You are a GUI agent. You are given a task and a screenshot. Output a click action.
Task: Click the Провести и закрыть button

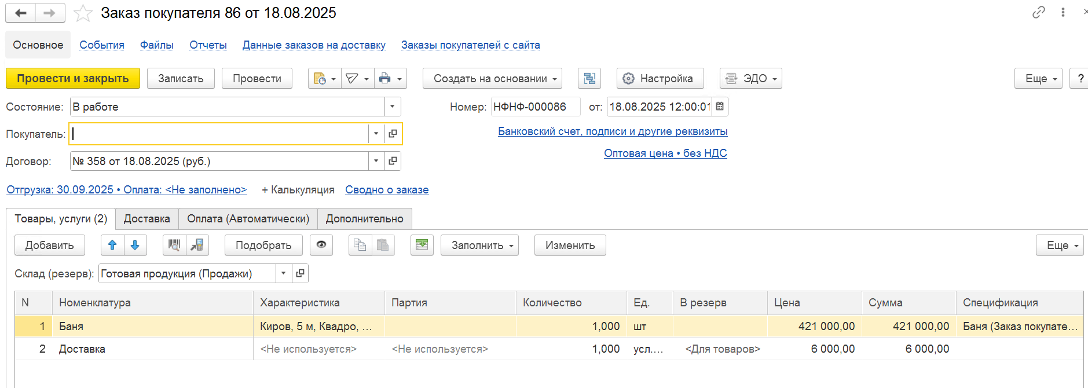click(72, 78)
